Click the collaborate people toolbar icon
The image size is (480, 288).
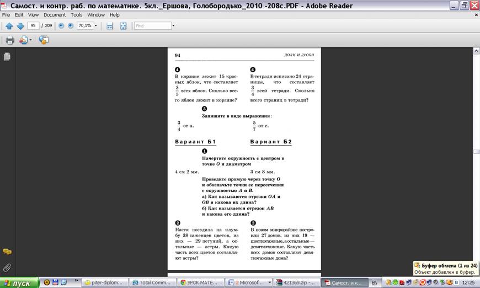pyautogui.click(x=23, y=40)
